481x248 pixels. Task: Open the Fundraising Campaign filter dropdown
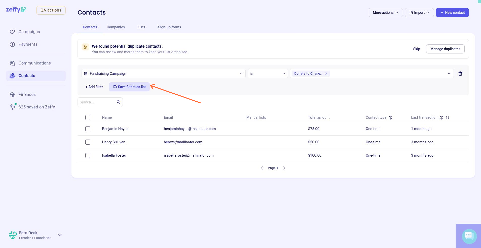(x=164, y=74)
